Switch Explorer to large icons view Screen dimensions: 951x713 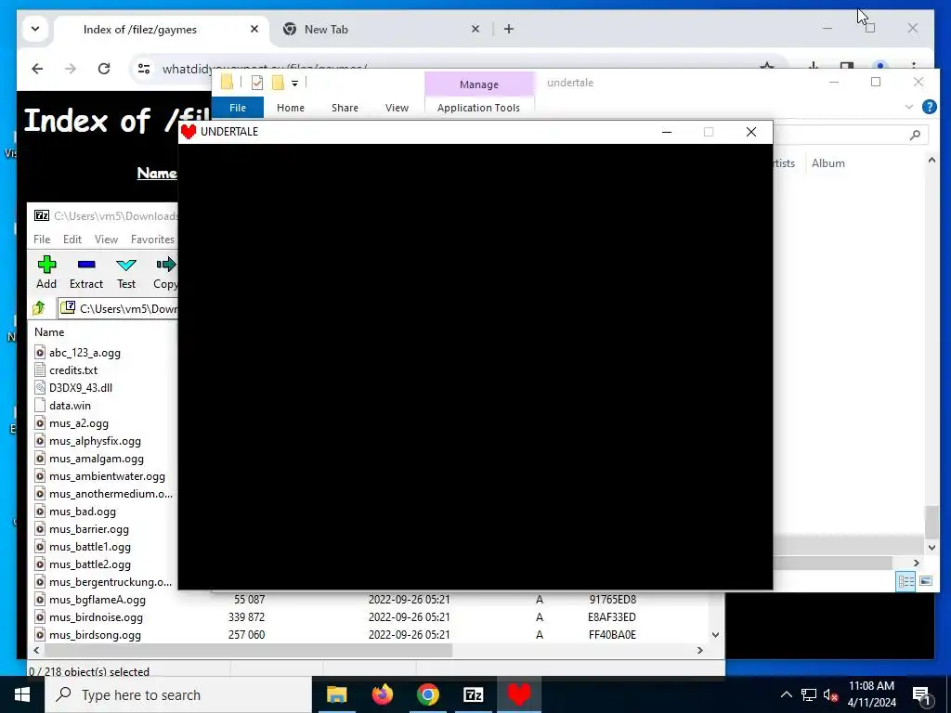[x=926, y=581]
